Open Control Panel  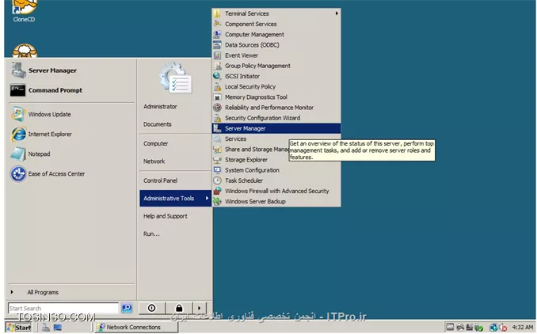click(175, 180)
